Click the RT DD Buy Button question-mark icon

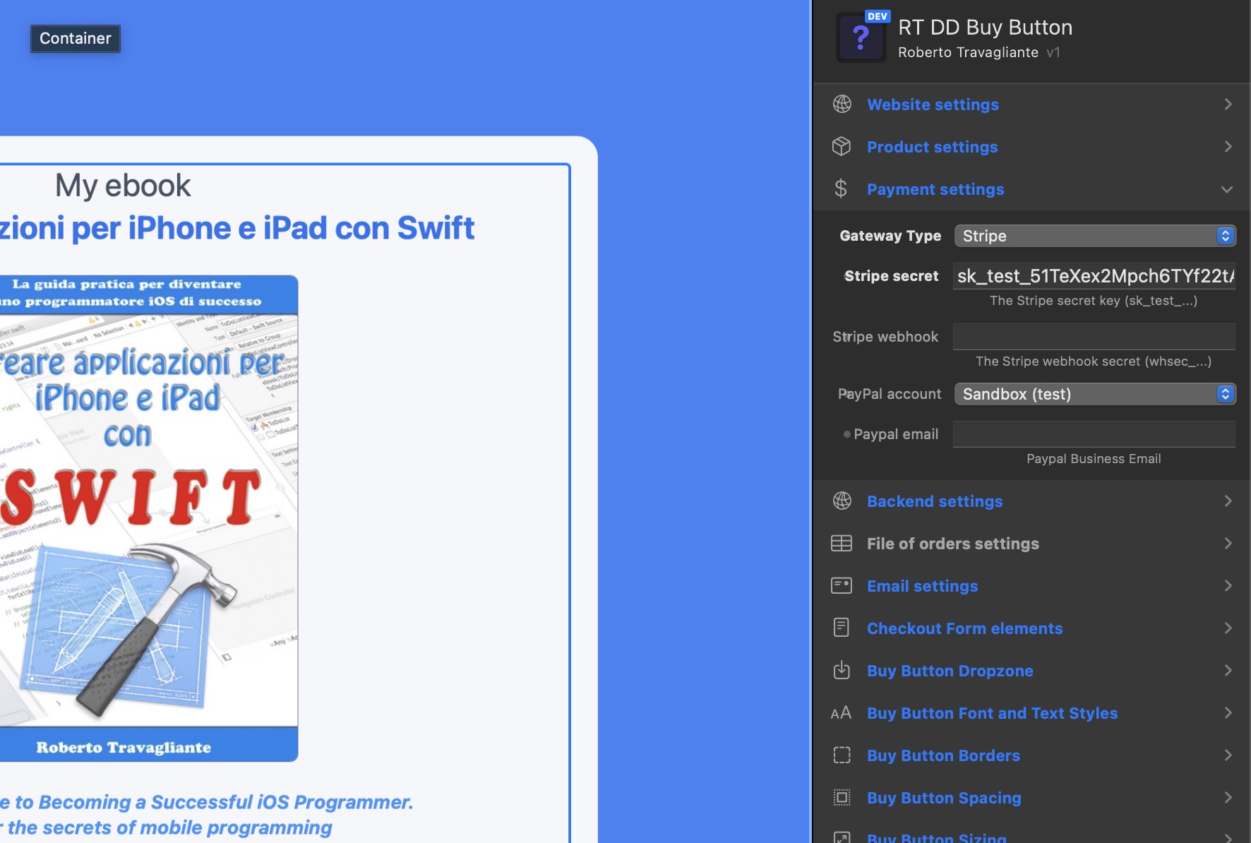pos(861,38)
